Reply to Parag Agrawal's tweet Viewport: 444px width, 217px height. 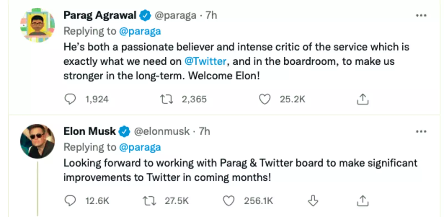(x=70, y=99)
